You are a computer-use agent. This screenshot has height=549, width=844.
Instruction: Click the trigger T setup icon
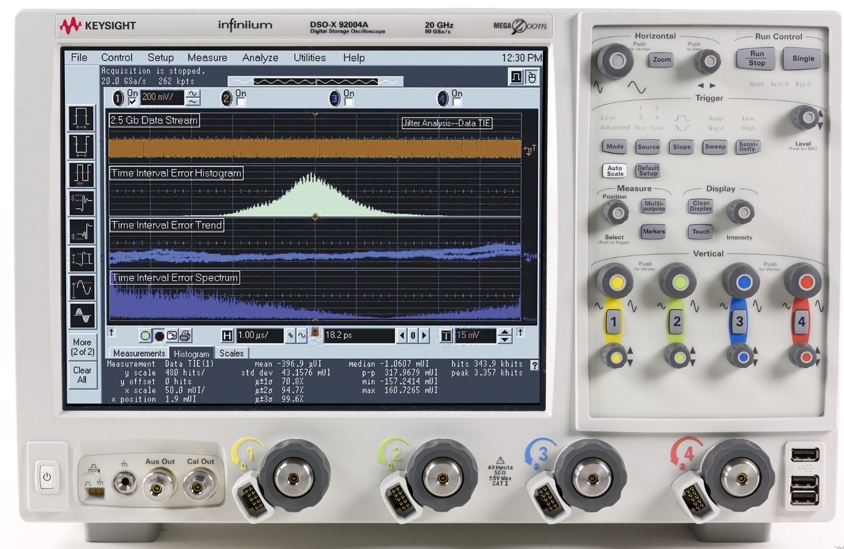(x=446, y=336)
